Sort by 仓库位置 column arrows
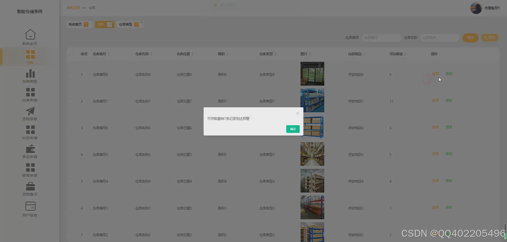Viewport: 507px width, 242px height. pos(193,54)
